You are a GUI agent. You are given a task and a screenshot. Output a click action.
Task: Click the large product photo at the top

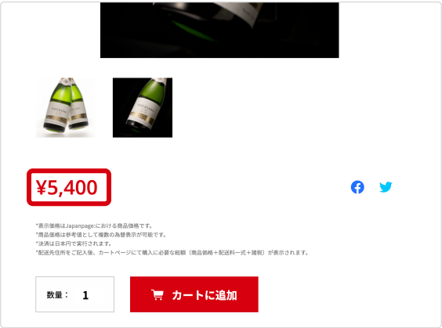(x=219, y=30)
